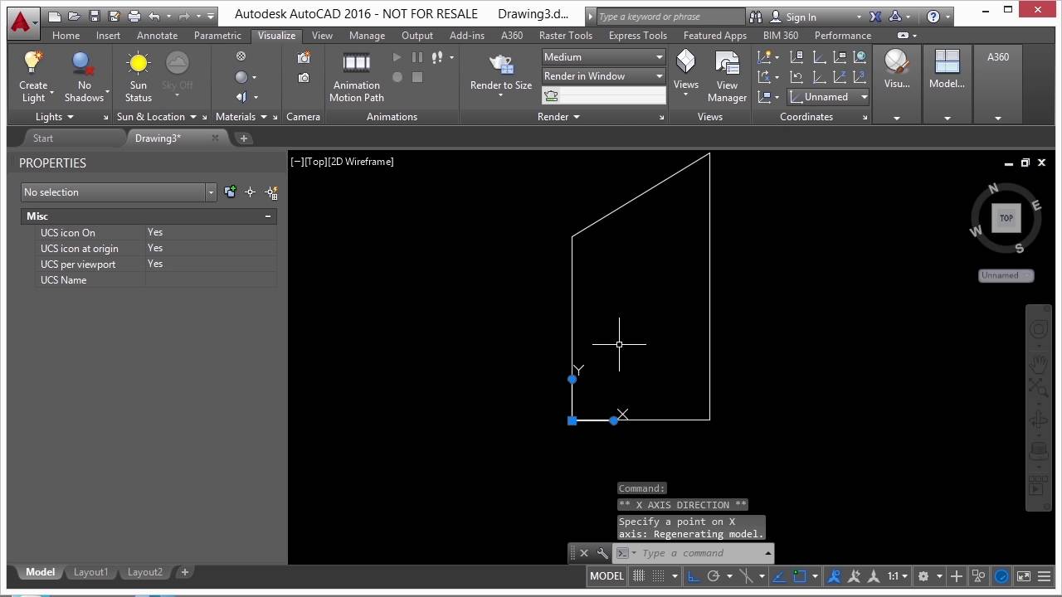
Task: Switch to the Start file tab
Action: pos(43,138)
